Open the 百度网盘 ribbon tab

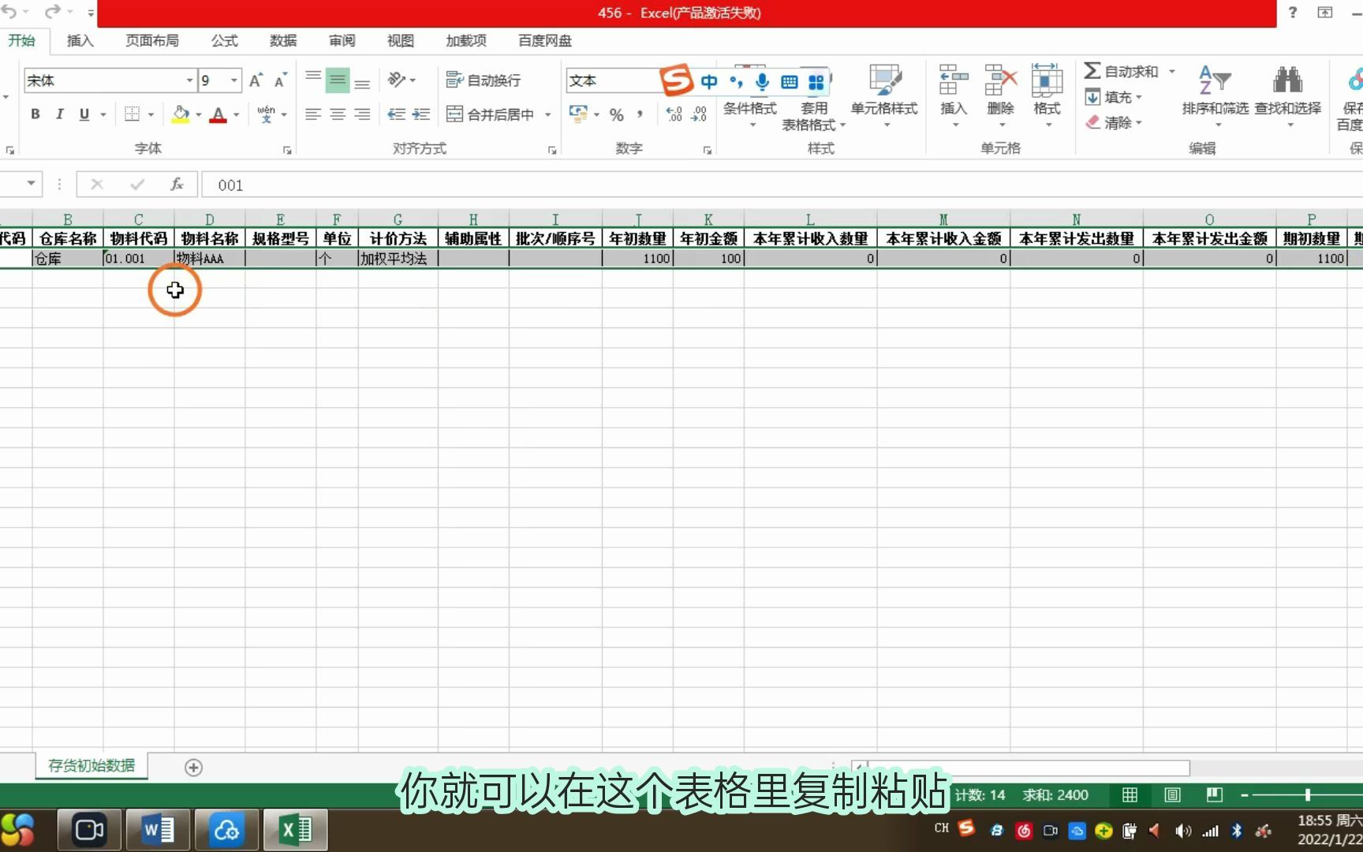point(543,40)
